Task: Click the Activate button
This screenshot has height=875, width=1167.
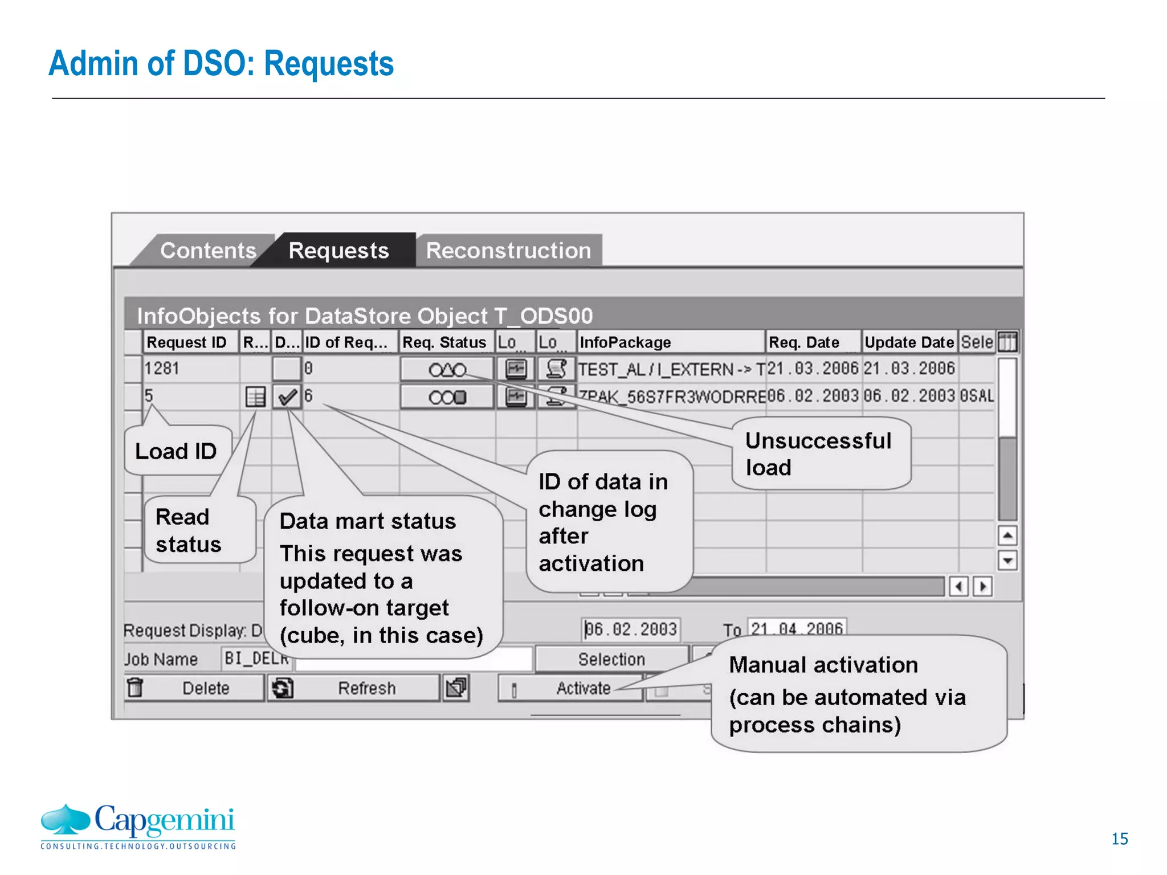Action: (x=572, y=688)
